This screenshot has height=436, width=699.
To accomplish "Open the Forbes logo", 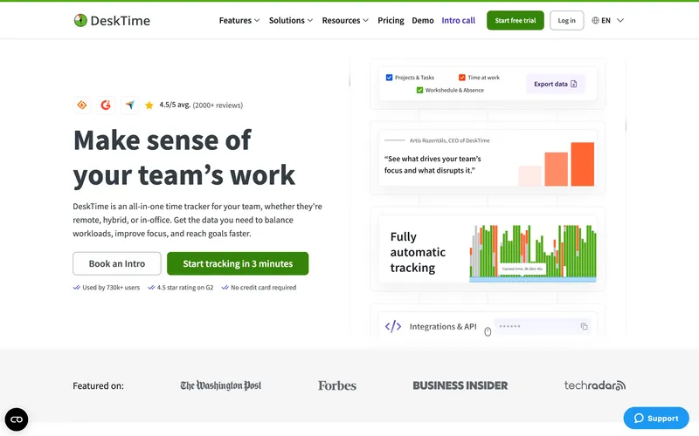I will point(337,385).
